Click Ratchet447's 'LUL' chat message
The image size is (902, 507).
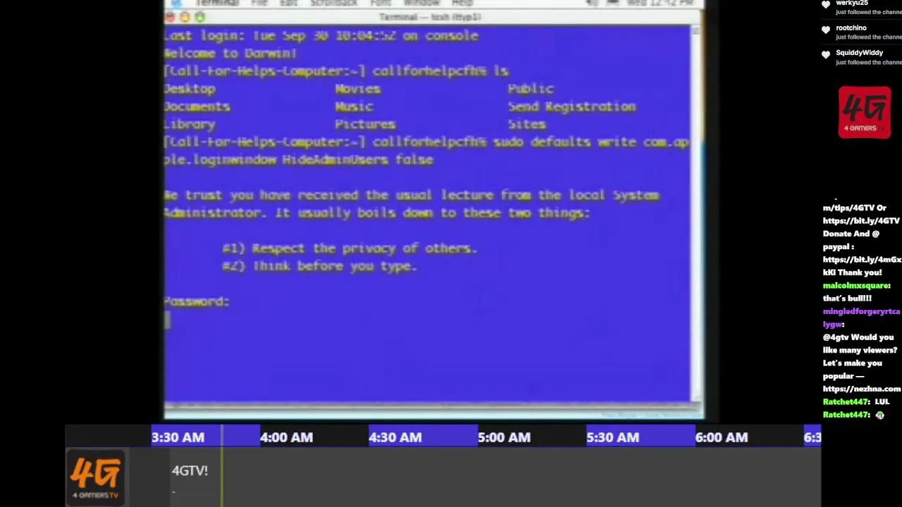(882, 402)
